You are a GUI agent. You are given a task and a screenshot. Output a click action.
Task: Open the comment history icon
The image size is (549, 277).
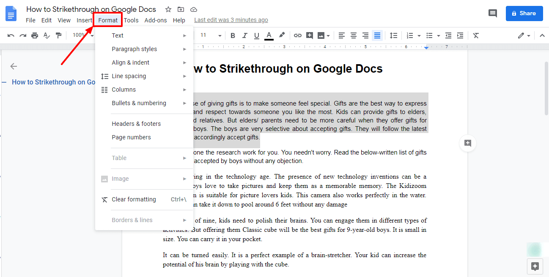pos(493,14)
